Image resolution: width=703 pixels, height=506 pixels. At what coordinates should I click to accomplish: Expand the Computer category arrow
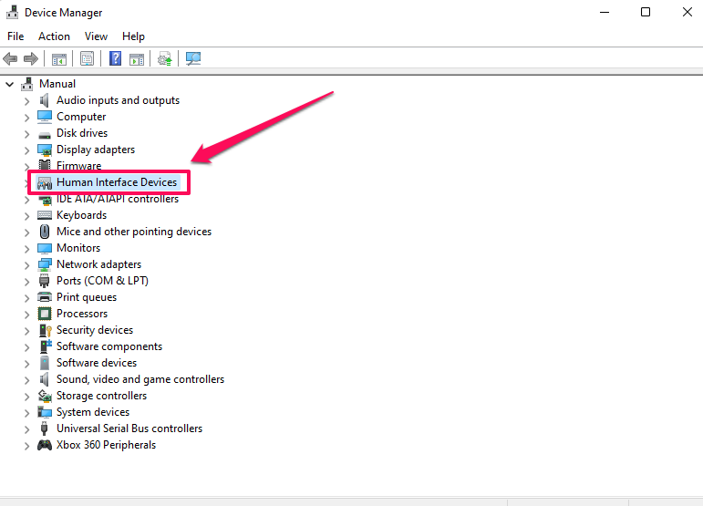pyautogui.click(x=27, y=118)
